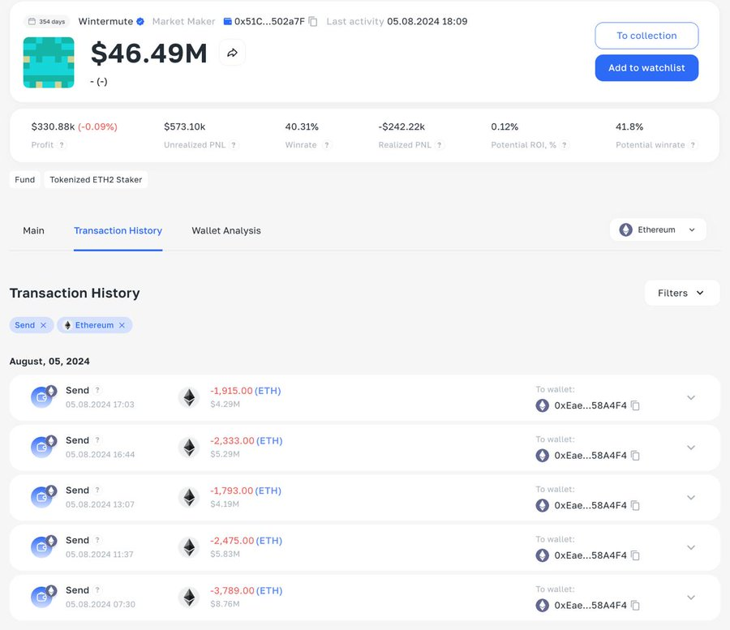This screenshot has width=730, height=630.
Task: Click the wallet icon before 0x51C address
Action: pyautogui.click(x=228, y=21)
